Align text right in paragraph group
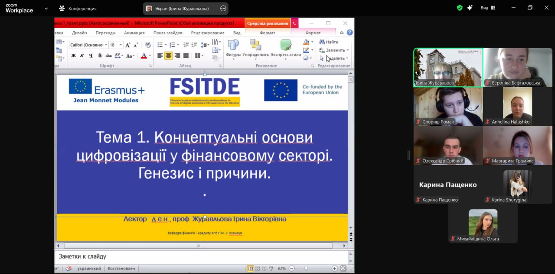 [177, 55]
